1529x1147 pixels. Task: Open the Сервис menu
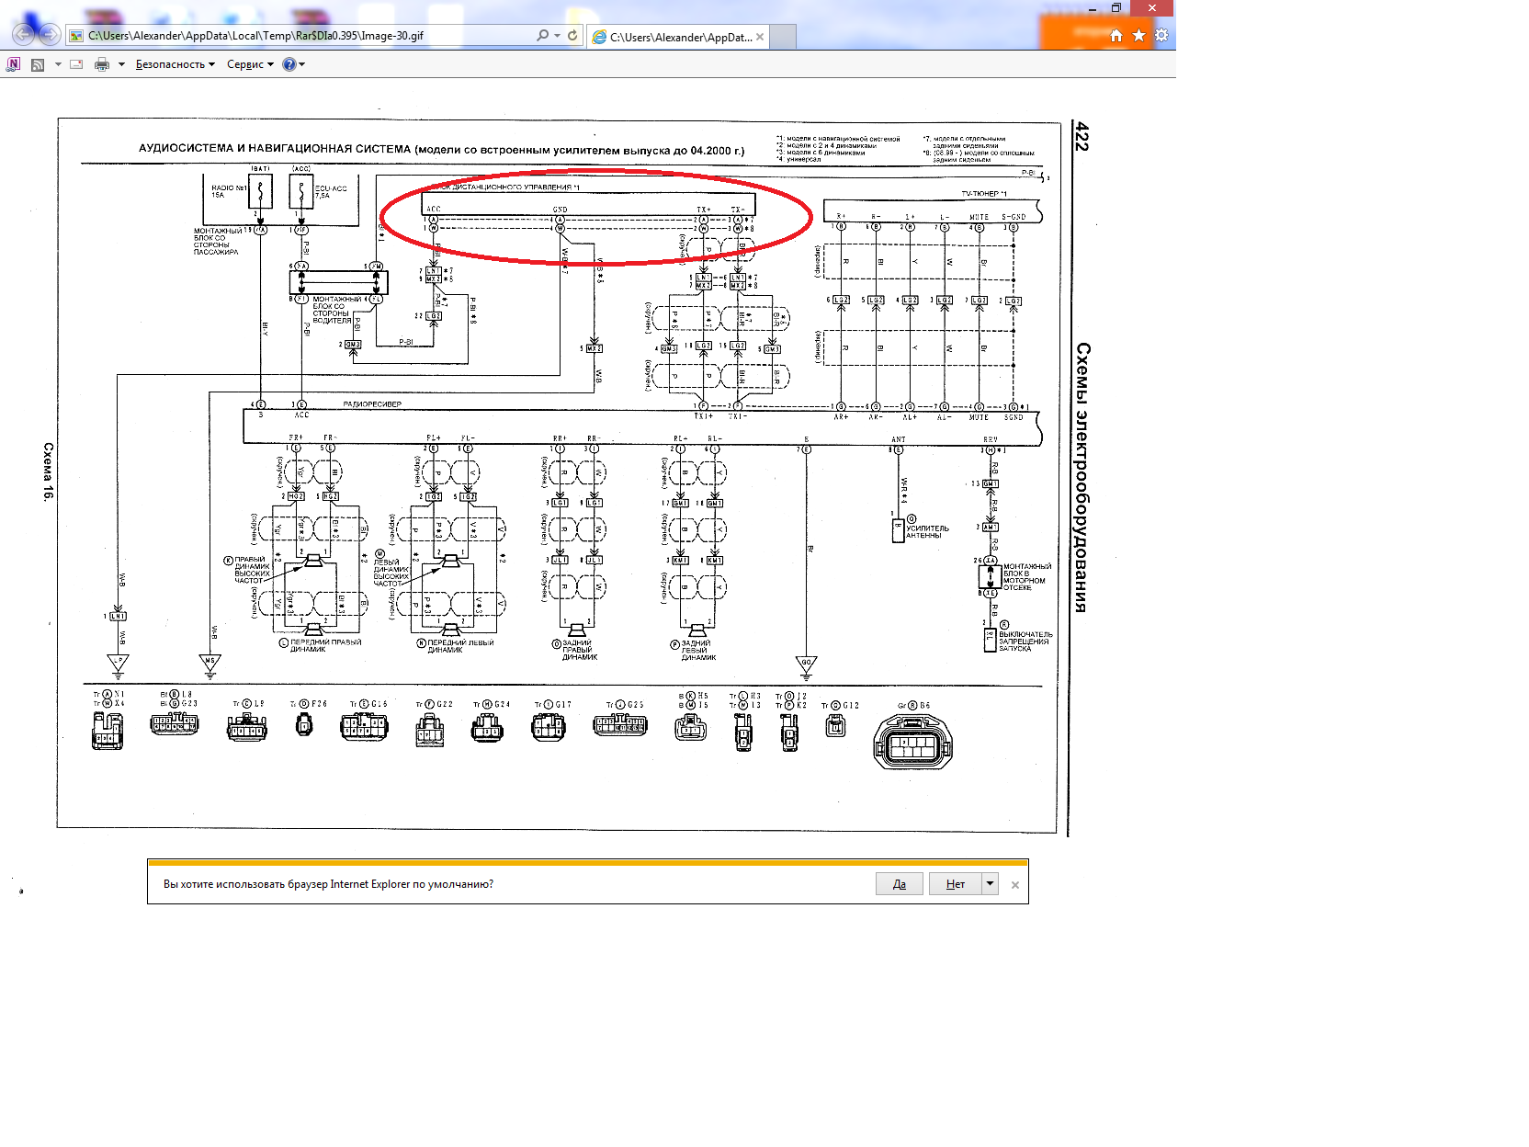[x=250, y=64]
